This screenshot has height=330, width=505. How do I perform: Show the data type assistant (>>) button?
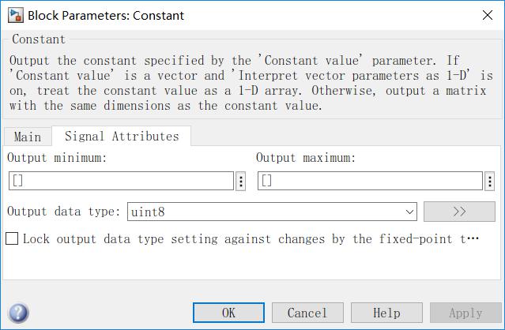coord(460,212)
